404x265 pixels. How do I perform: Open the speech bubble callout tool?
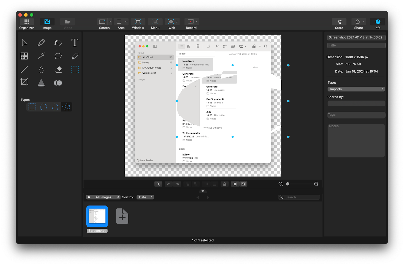point(58,56)
